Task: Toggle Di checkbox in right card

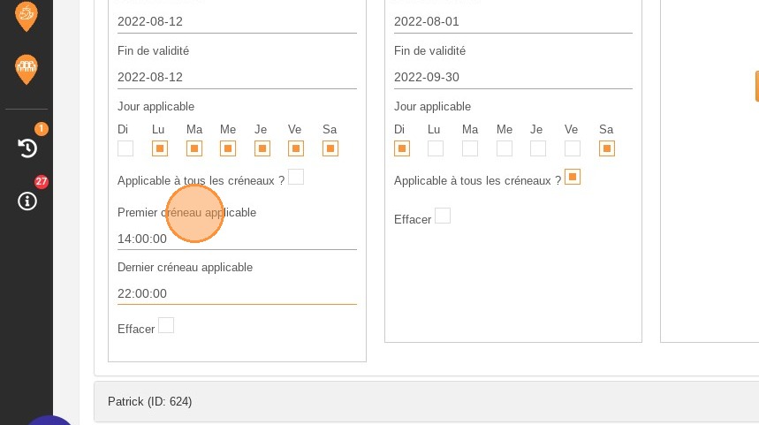Action: [402, 148]
